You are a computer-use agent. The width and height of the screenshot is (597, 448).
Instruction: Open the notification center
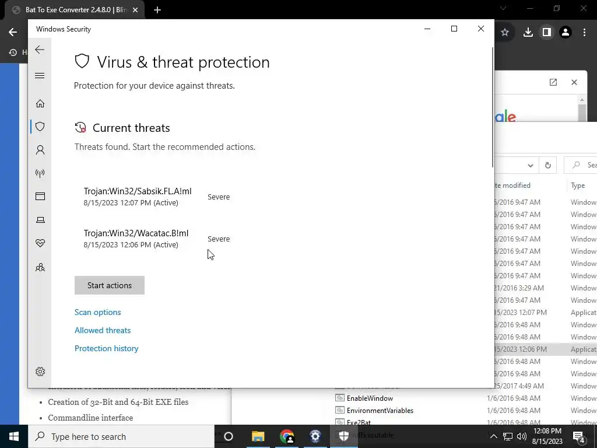(579, 436)
